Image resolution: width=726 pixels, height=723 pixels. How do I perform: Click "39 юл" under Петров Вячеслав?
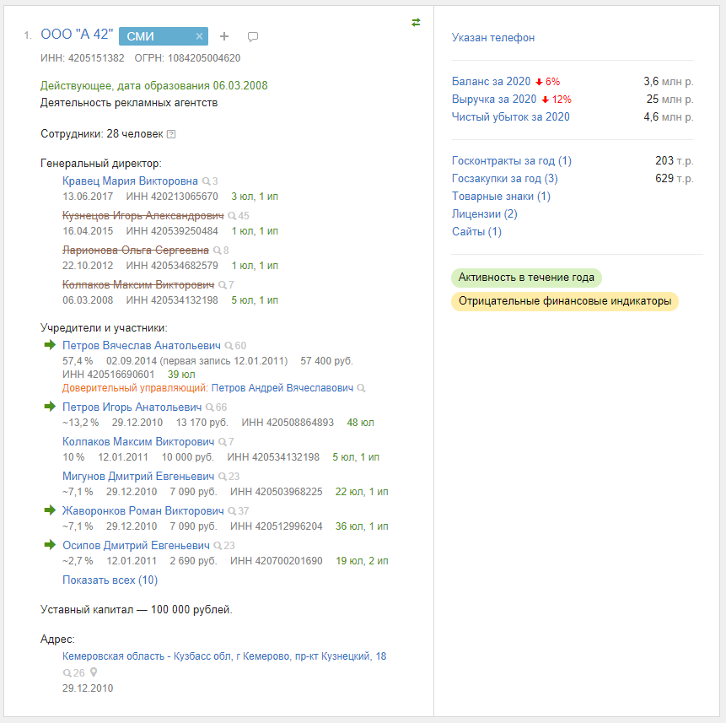(x=181, y=375)
